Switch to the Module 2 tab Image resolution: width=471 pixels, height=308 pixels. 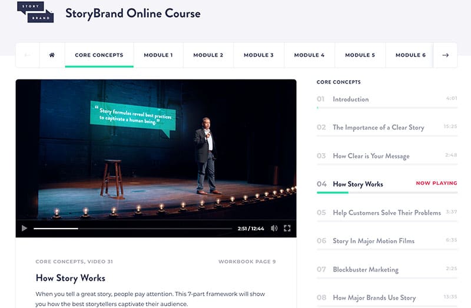click(x=208, y=55)
